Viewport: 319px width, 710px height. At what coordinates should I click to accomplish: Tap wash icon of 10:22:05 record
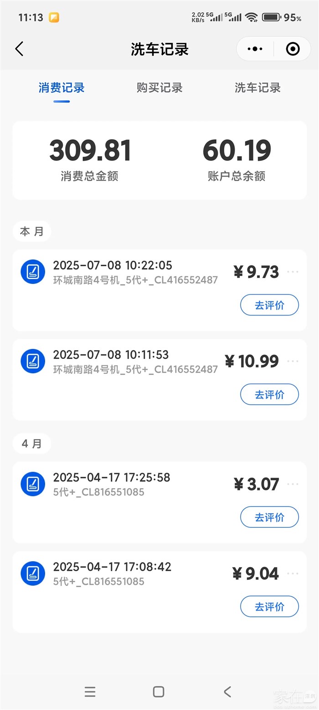coord(33,272)
